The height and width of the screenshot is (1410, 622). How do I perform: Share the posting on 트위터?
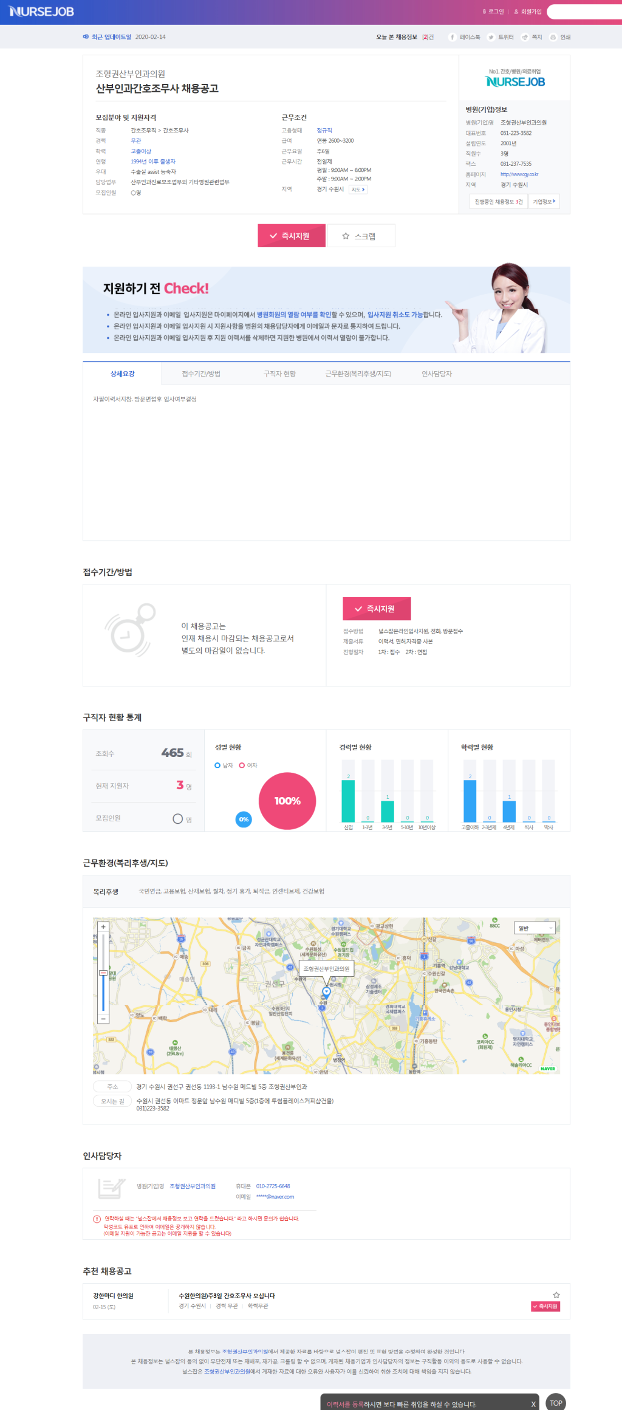click(501, 37)
